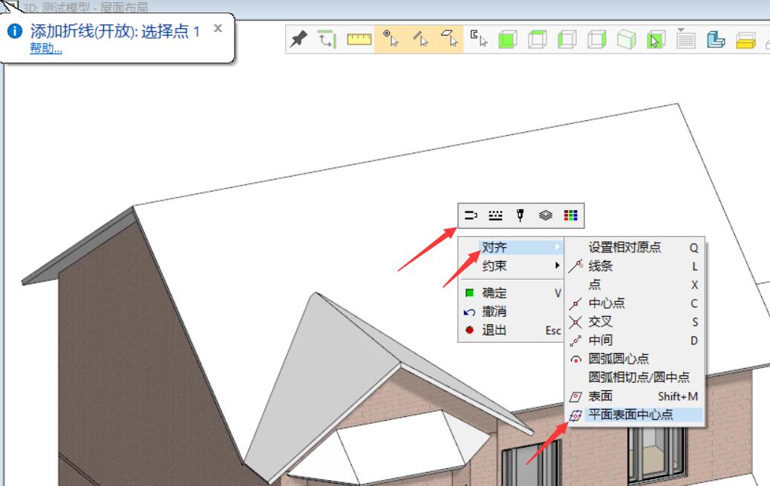
Task: Choose 撤消 in the context menu
Action: coord(511,312)
